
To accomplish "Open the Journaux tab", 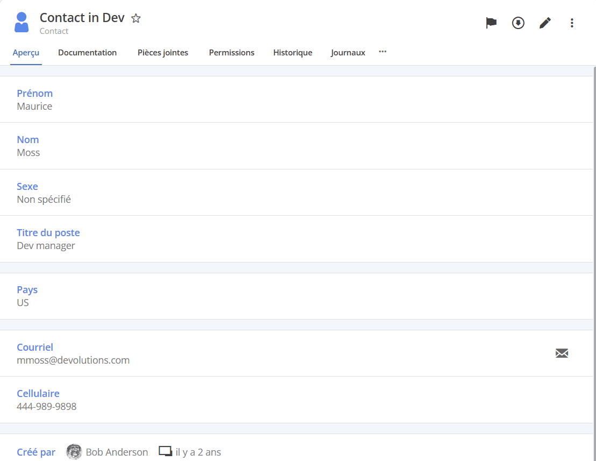I will (x=348, y=53).
